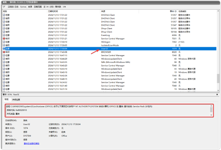This screenshot has width=221, height=150.
Task: Click the recorded time 2024/11/13 17:50:04 in details
Action: point(71,124)
